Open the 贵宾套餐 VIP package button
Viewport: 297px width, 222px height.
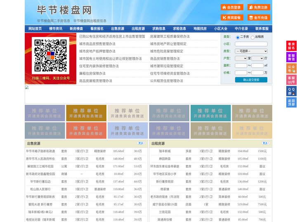coord(232,18)
